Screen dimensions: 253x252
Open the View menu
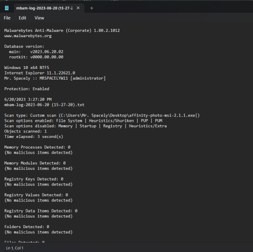pyautogui.click(x=39, y=18)
